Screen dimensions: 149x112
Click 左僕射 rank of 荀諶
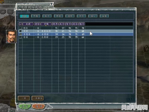coord(45,37)
